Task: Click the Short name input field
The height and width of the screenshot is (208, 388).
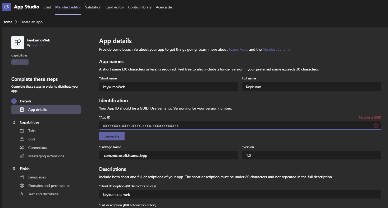Action: point(168,87)
